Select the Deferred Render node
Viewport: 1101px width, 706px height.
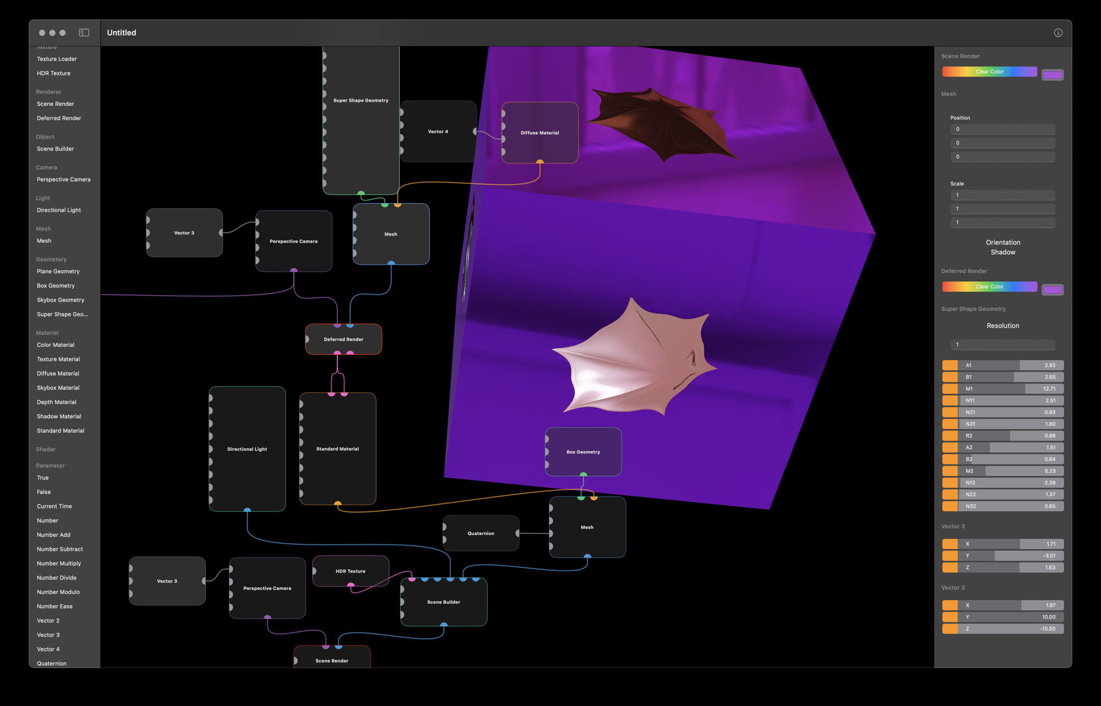point(344,340)
